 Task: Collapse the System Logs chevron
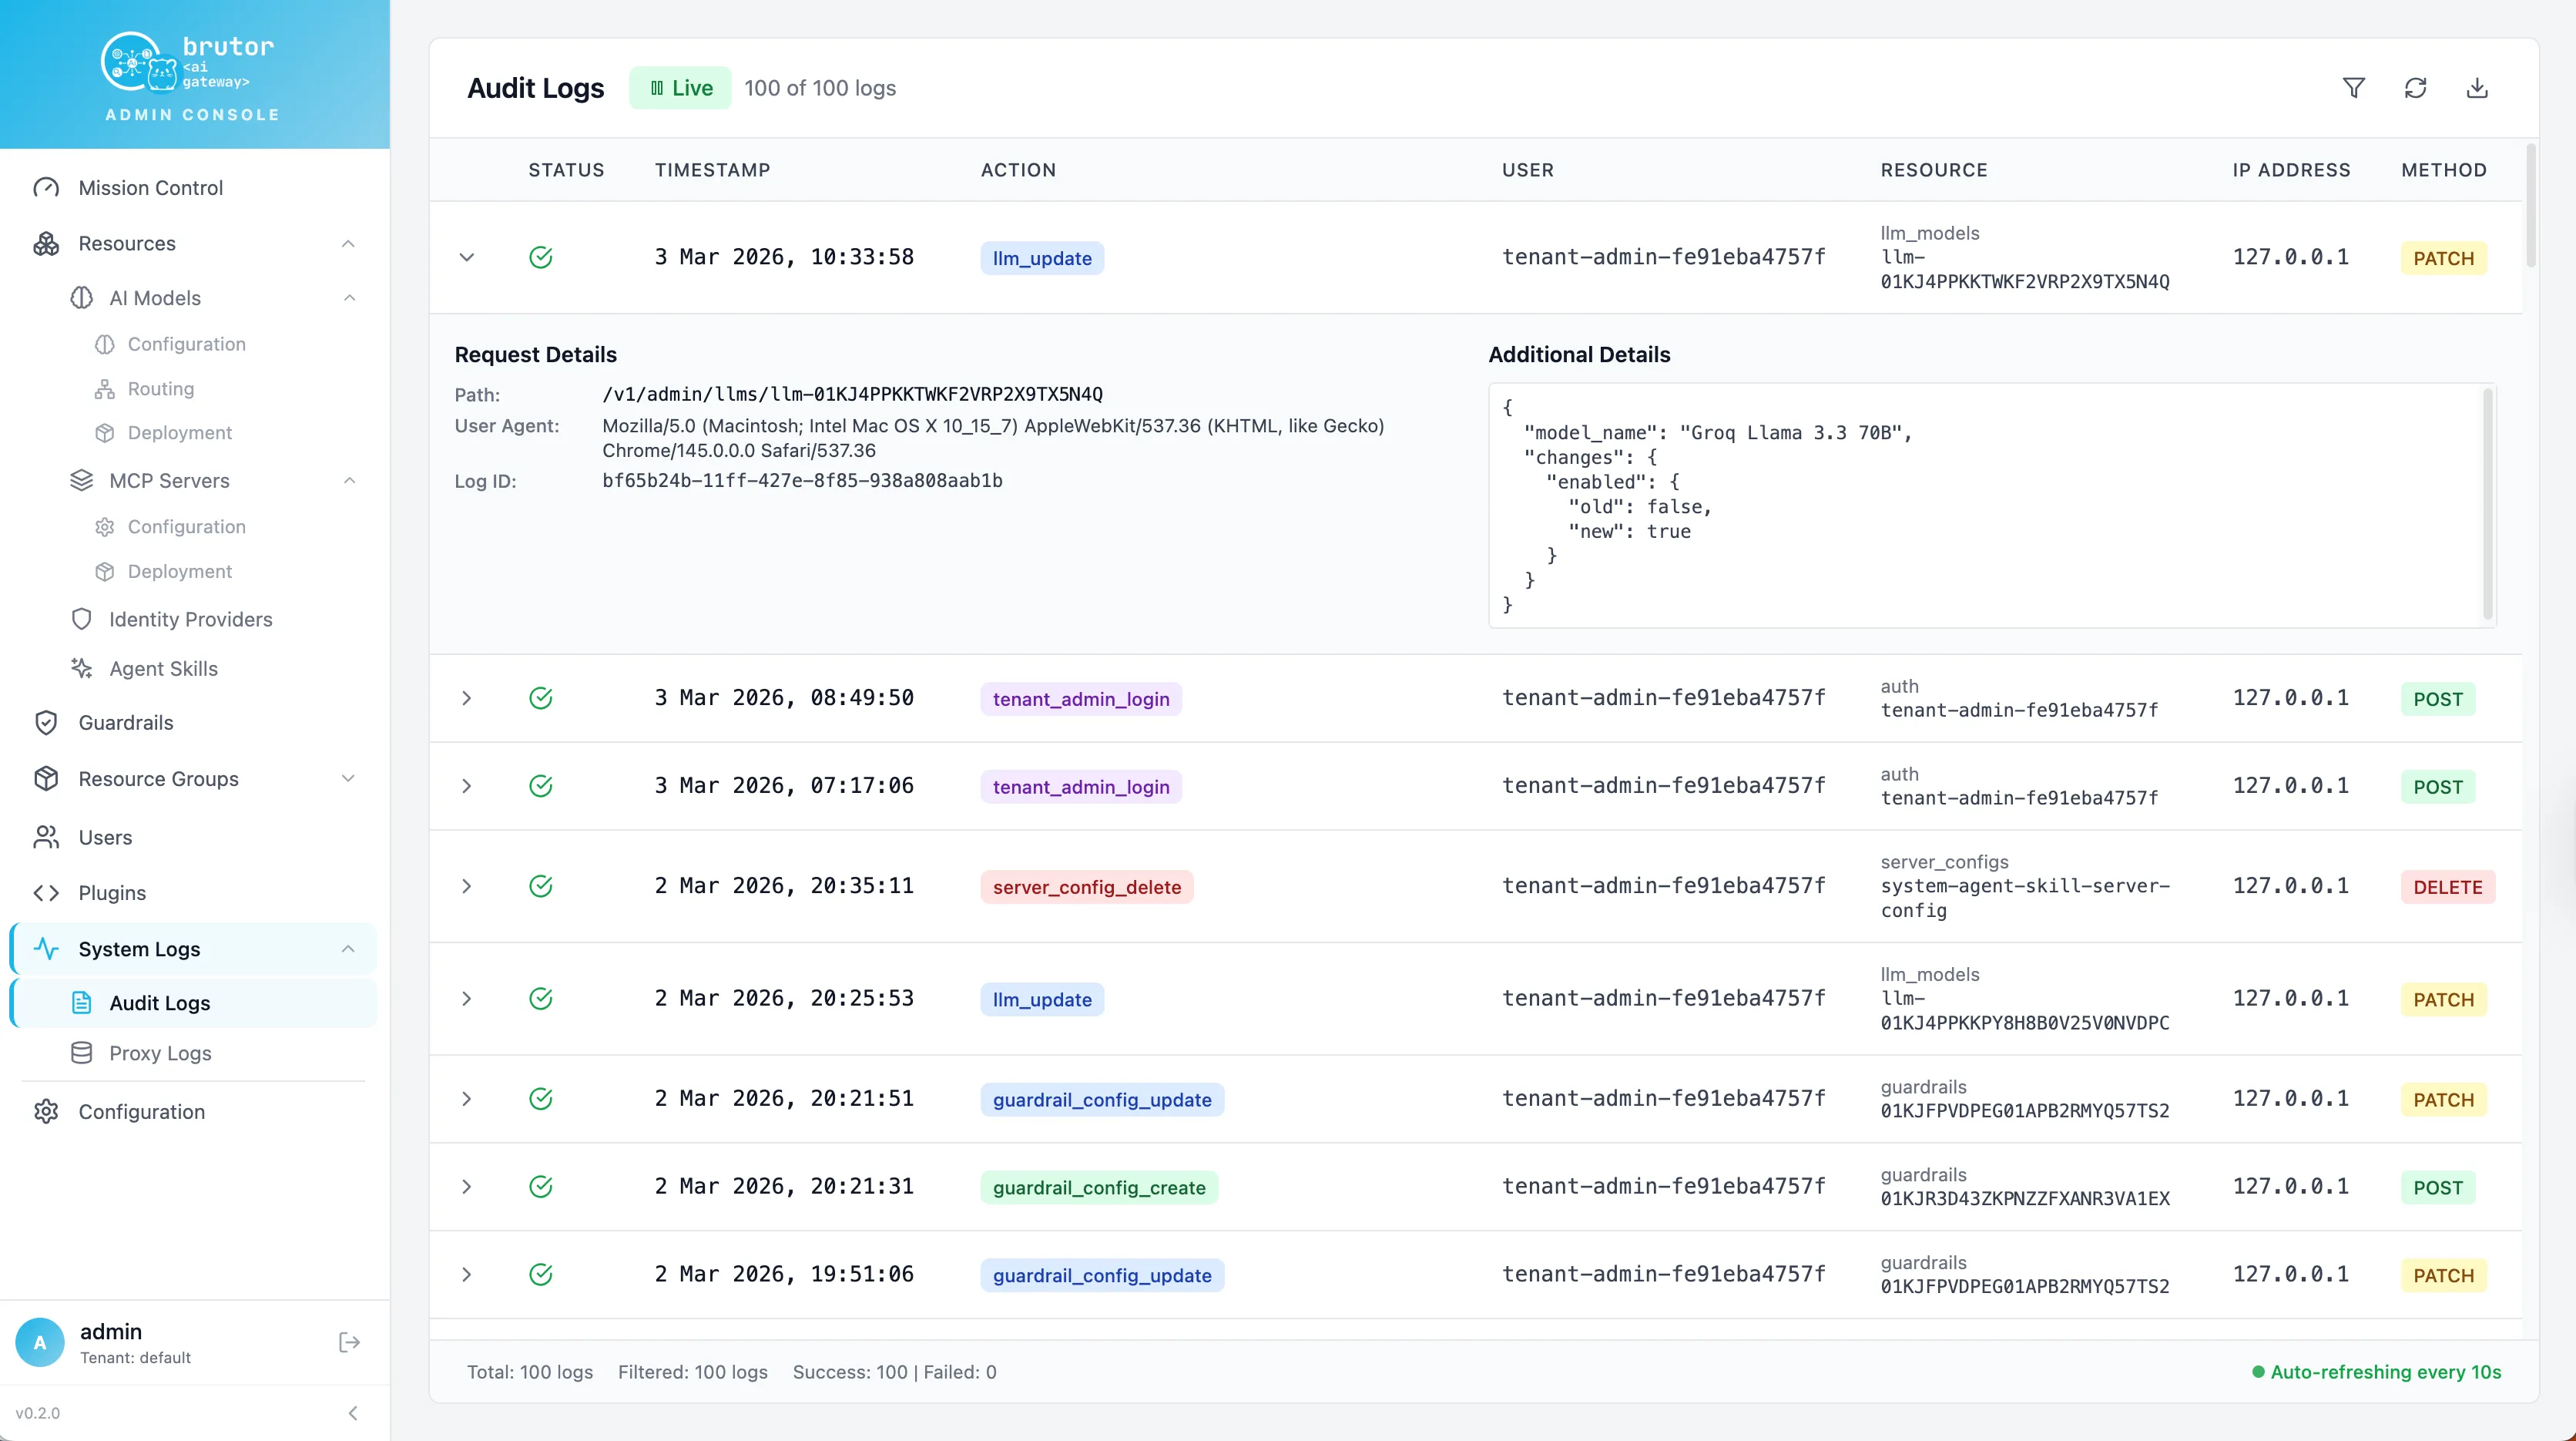(348, 949)
